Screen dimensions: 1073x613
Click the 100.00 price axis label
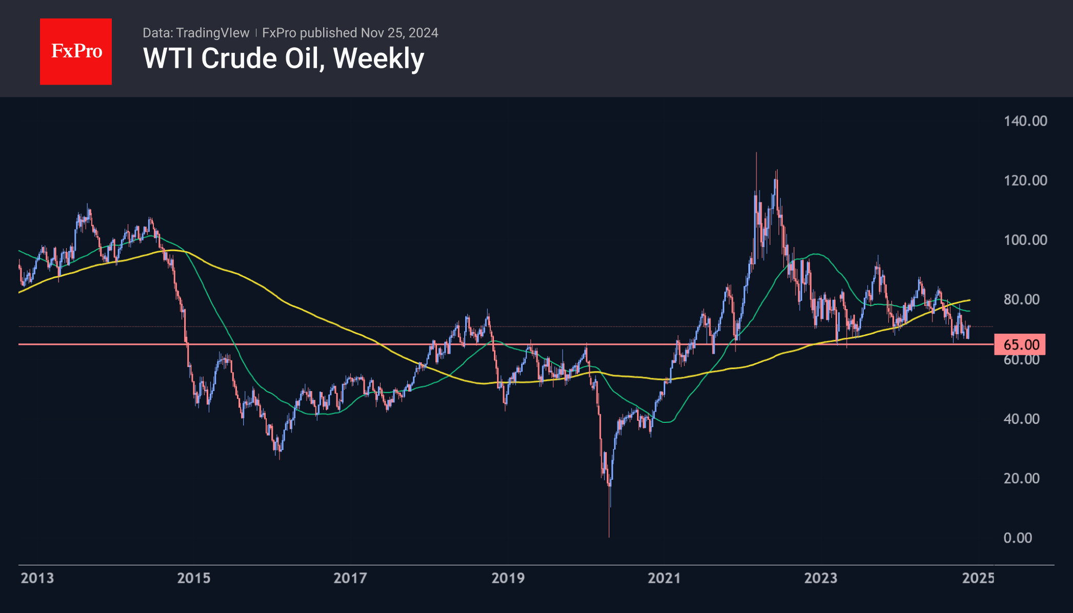[x=1025, y=240]
